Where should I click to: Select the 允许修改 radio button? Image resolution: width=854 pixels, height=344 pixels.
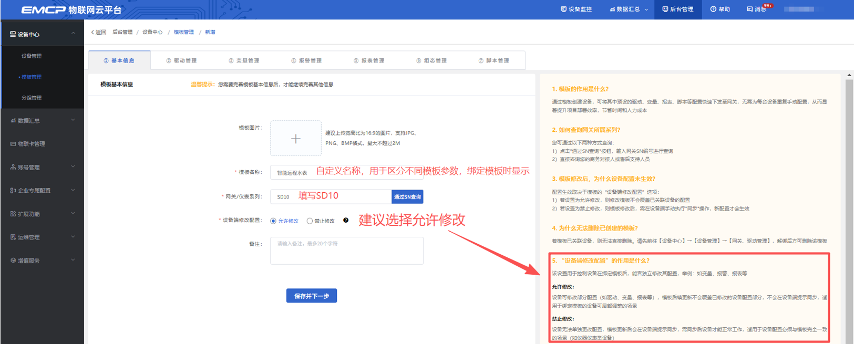coord(273,221)
